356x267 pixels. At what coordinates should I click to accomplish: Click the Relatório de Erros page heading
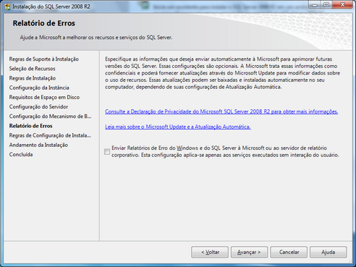pos(44,23)
